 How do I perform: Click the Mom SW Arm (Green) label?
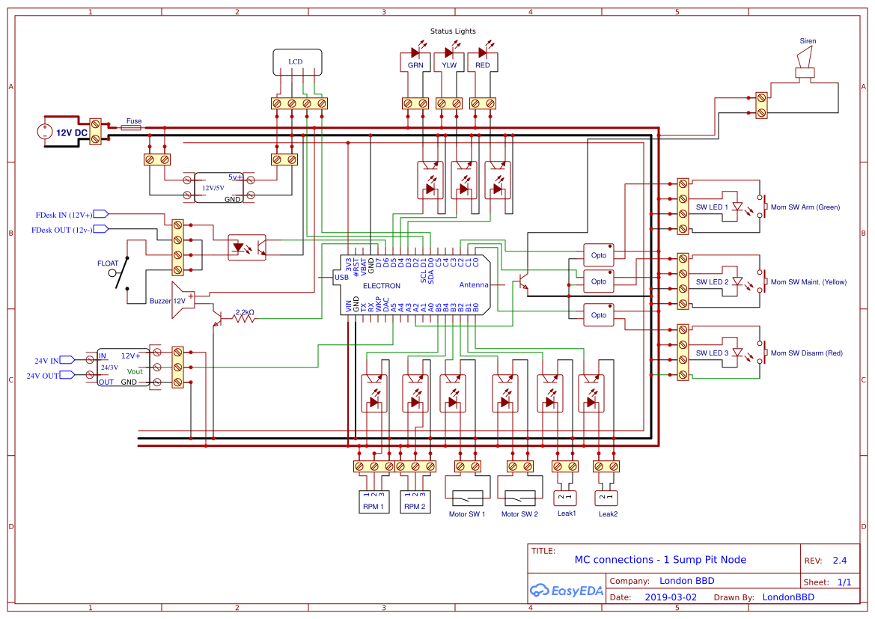[805, 207]
